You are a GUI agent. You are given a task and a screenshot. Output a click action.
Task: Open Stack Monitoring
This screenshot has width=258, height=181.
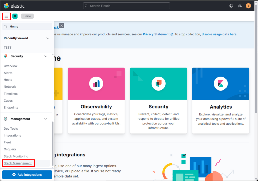[x=16, y=156]
